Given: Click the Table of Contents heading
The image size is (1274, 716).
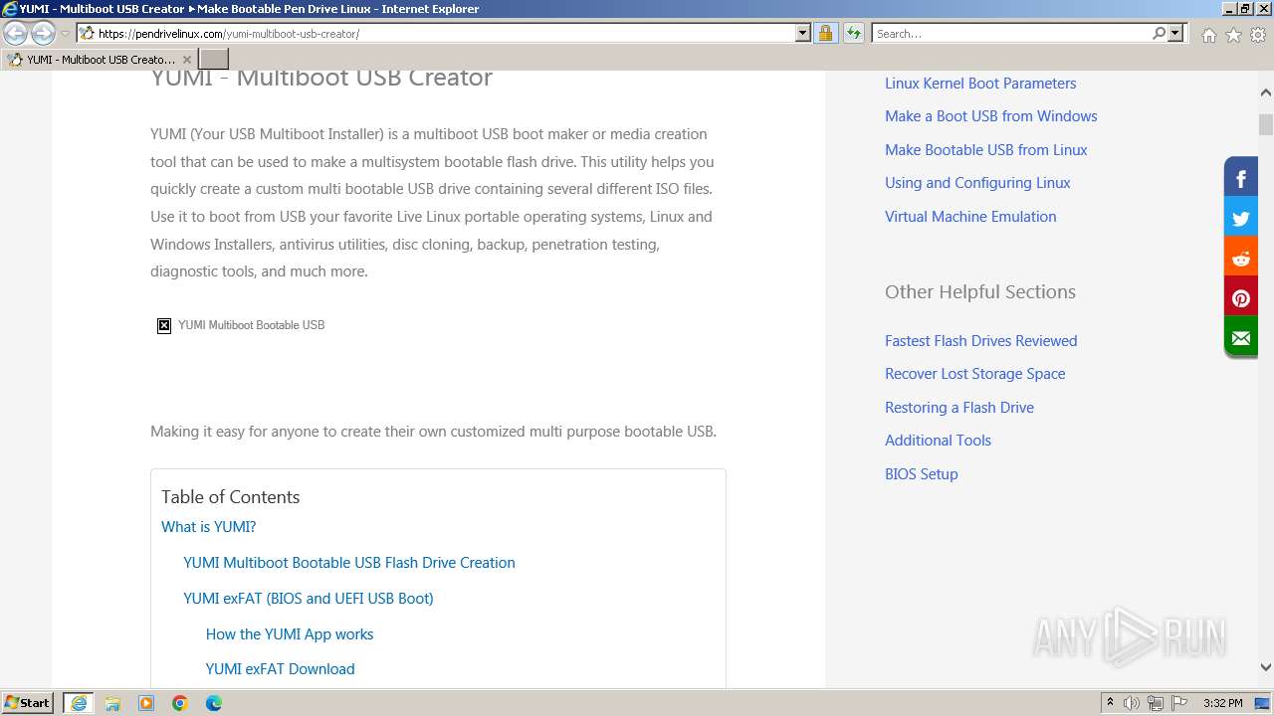Looking at the screenshot, I should point(231,497).
